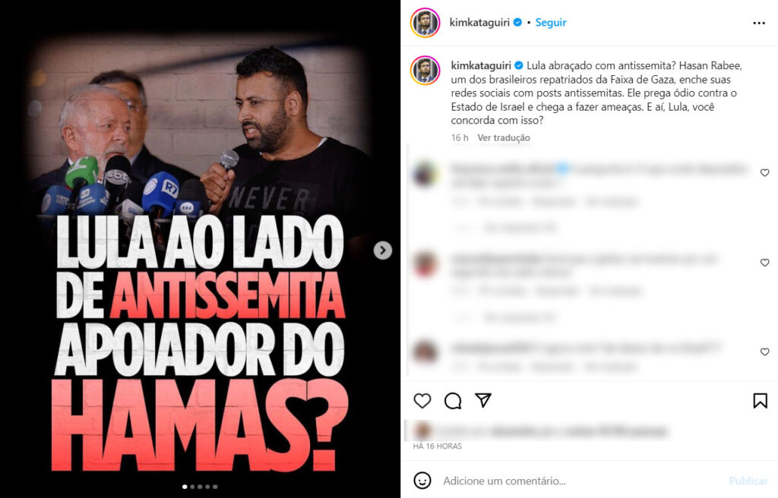The image size is (778, 498).
Task: Jump to last carousel dot indicator
Action: click(x=215, y=487)
